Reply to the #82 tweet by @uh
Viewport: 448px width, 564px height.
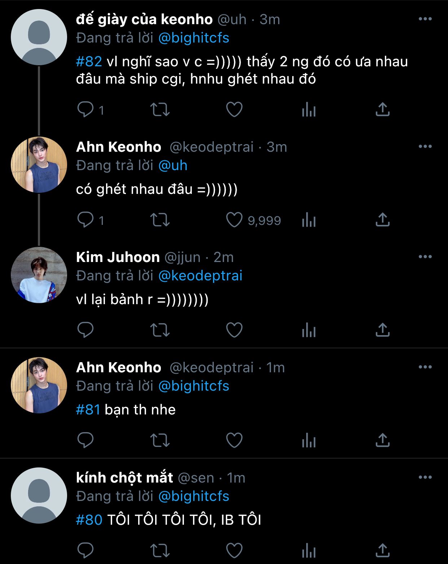85,110
